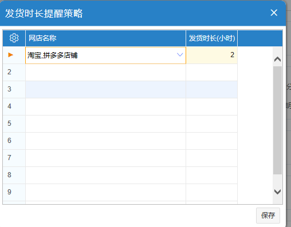The height and width of the screenshot is (227, 291).
Task: Select row number 5 header
Action: 14,124
